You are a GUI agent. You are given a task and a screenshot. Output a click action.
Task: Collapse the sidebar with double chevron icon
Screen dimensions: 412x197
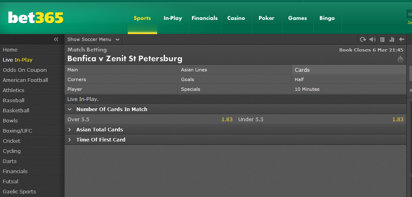click(x=56, y=39)
